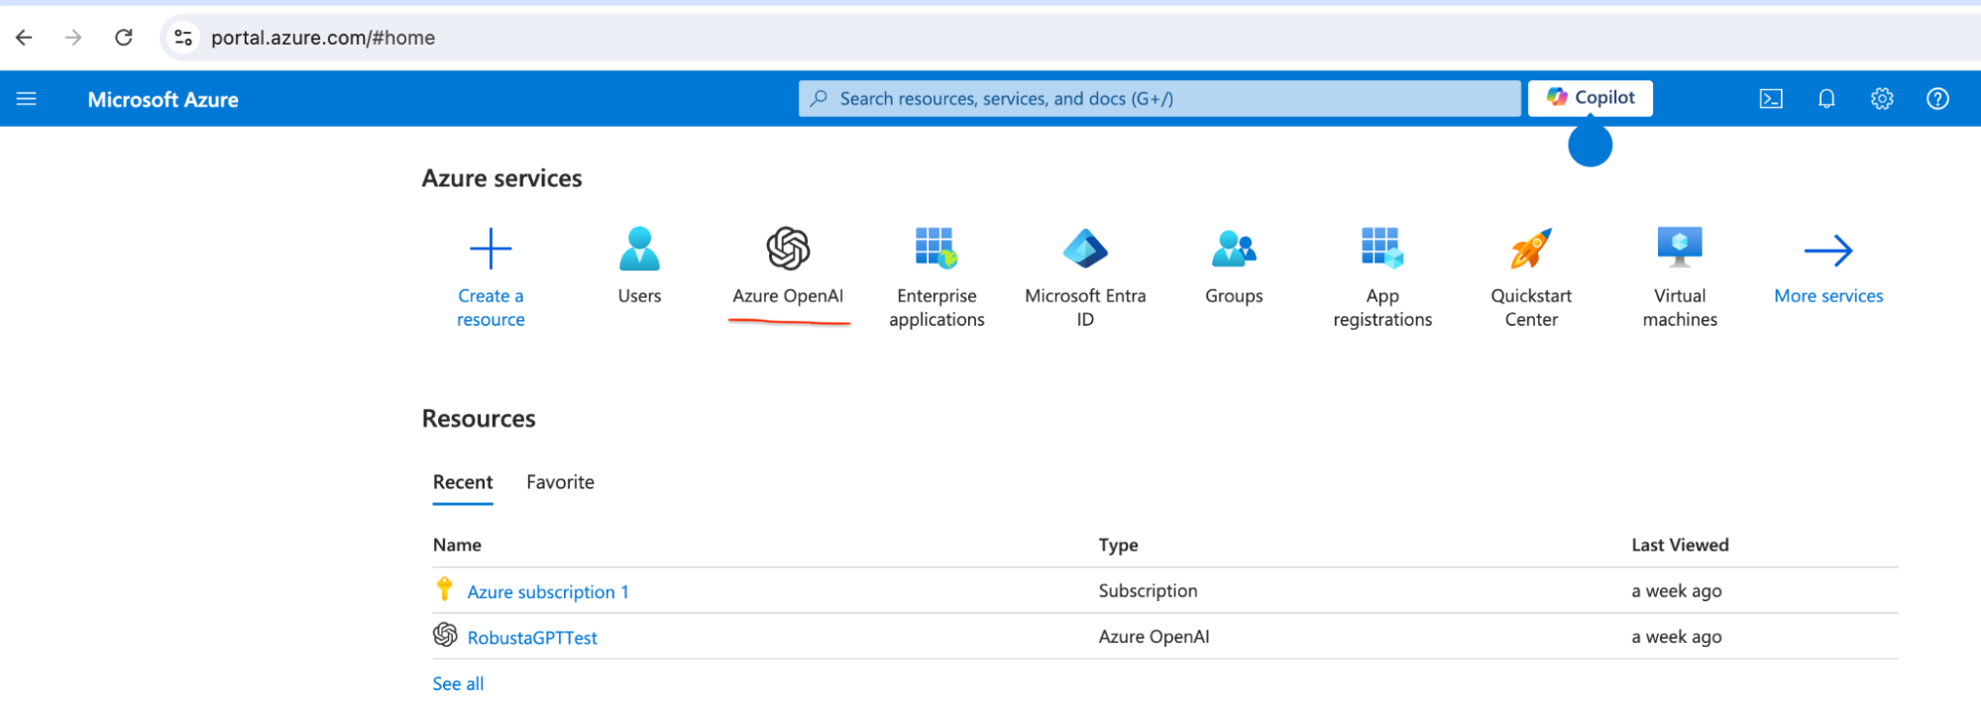
Task: Click the Create a resource link text
Action: click(491, 308)
